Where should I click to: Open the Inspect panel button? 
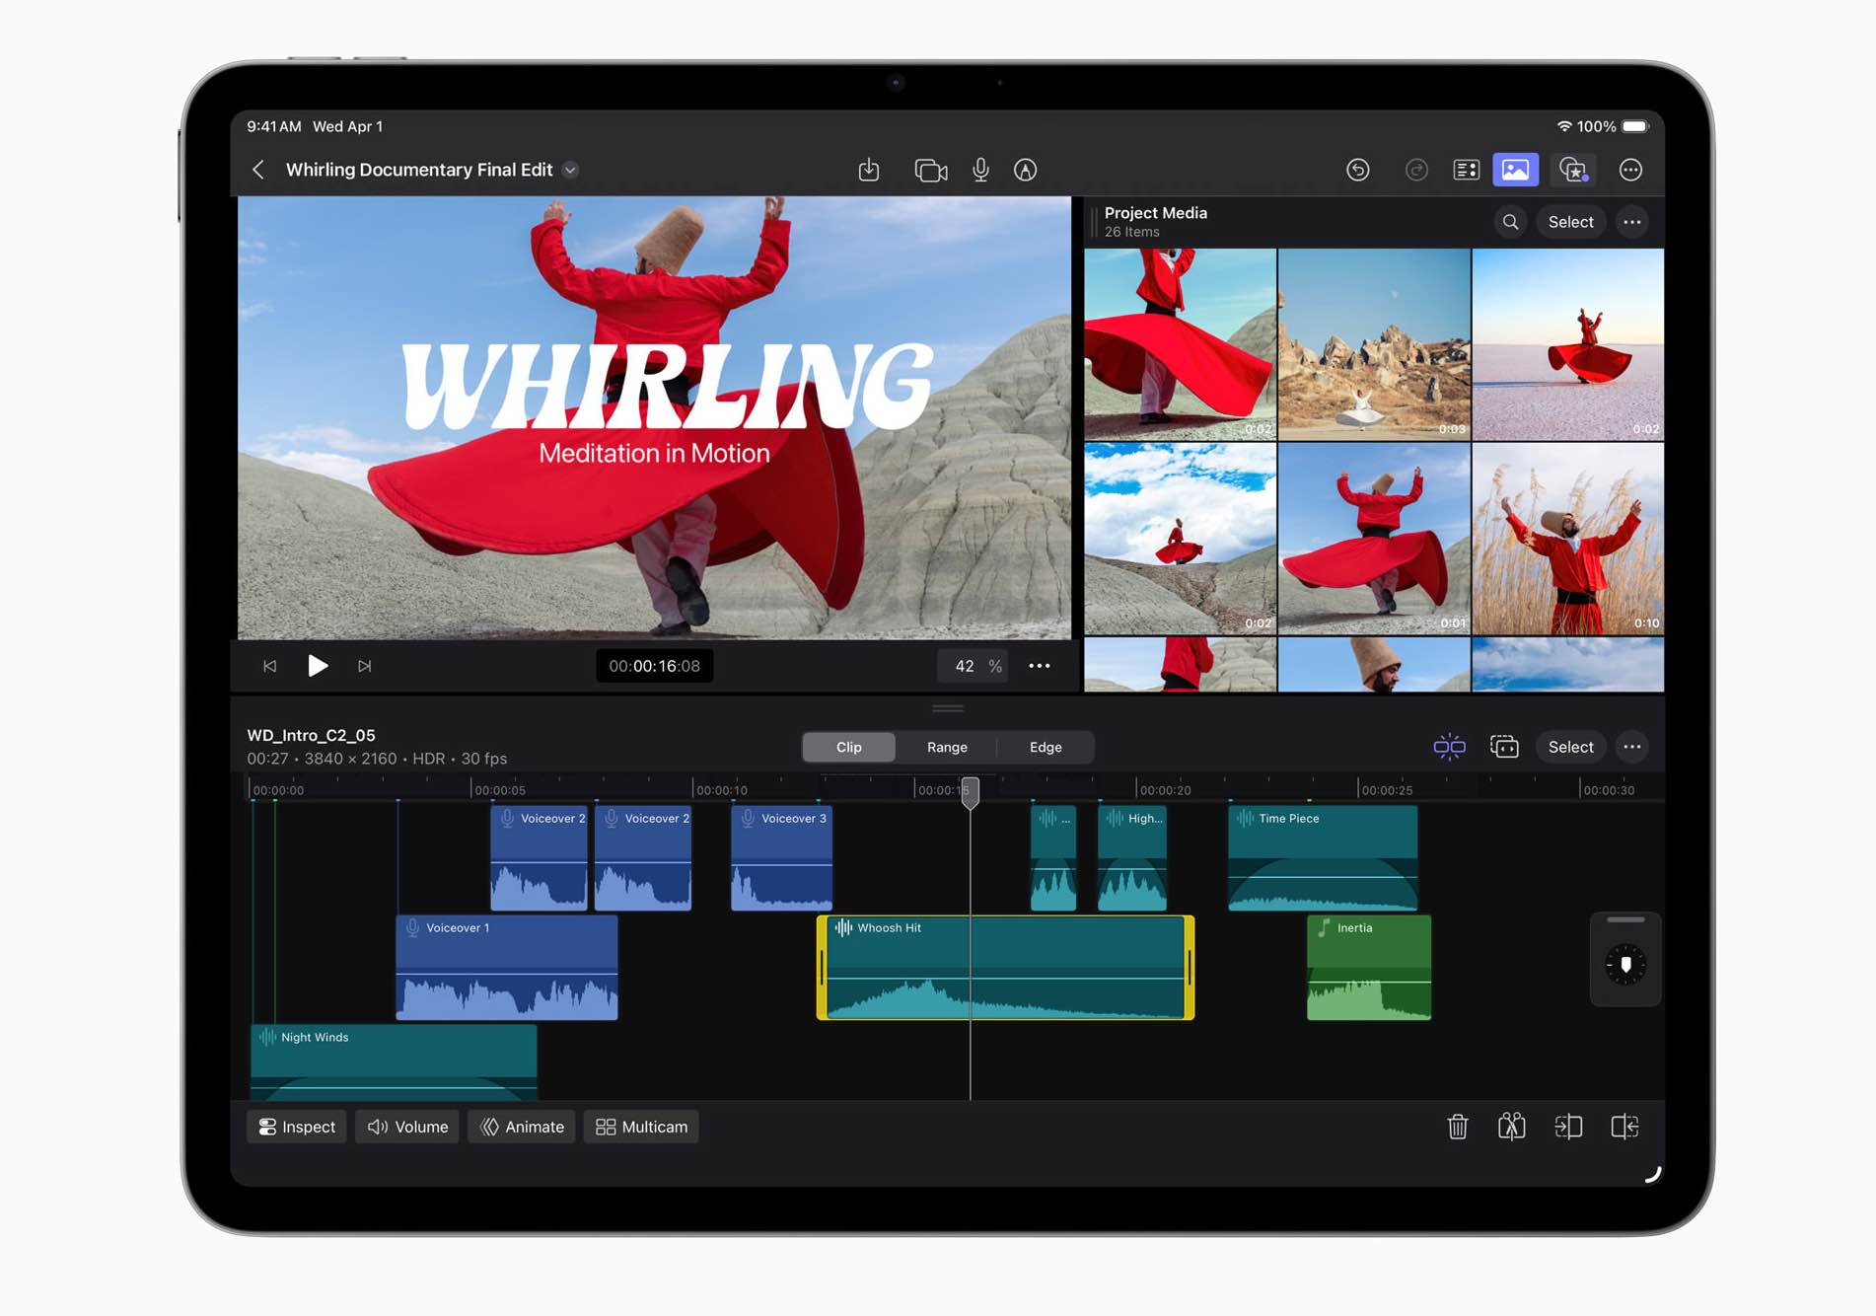click(x=297, y=1127)
